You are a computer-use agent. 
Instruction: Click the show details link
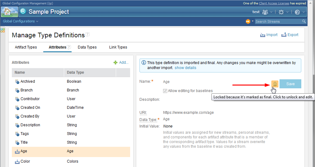[185, 68]
